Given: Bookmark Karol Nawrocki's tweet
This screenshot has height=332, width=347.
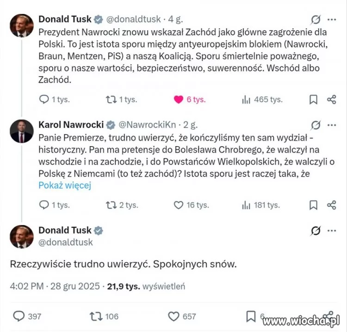Looking at the screenshot, I should [313, 205].
